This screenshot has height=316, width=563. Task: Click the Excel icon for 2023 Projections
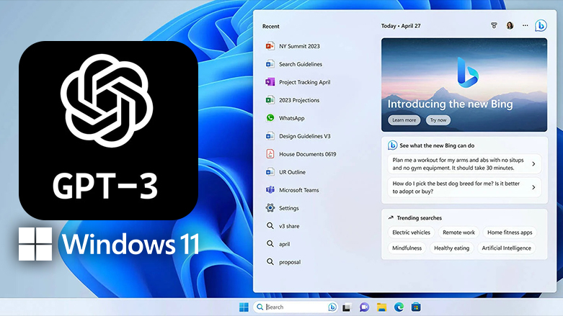click(270, 100)
